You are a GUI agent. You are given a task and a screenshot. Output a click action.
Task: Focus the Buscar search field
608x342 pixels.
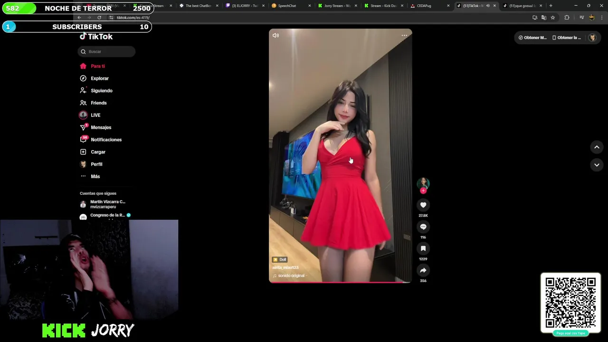(x=106, y=51)
